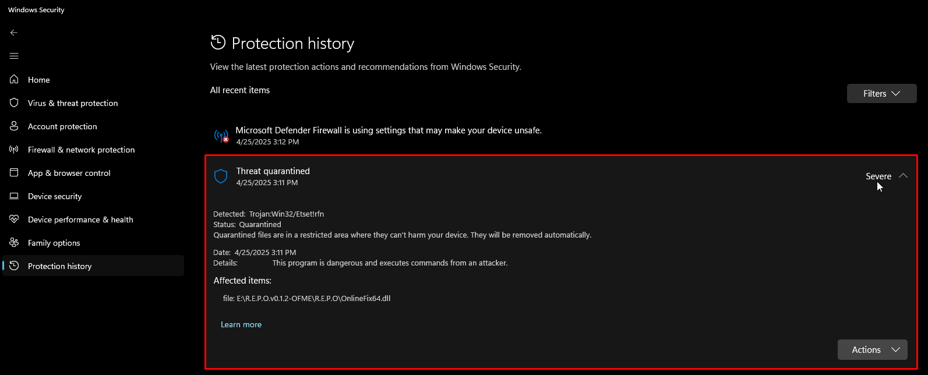Click Virus & threat protection shield icon
This screenshot has height=375, width=928.
15,103
